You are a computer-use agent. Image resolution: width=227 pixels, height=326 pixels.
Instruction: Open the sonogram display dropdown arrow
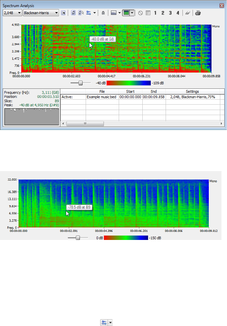click(x=132, y=13)
